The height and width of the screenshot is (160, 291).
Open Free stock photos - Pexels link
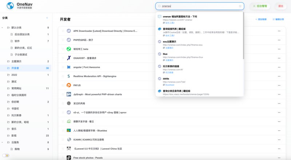(x=88, y=158)
